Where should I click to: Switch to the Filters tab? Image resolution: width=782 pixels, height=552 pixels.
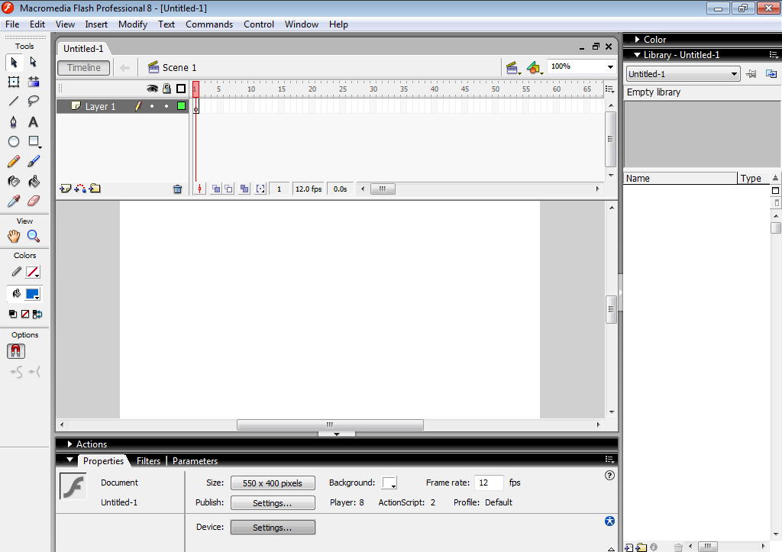pos(149,460)
